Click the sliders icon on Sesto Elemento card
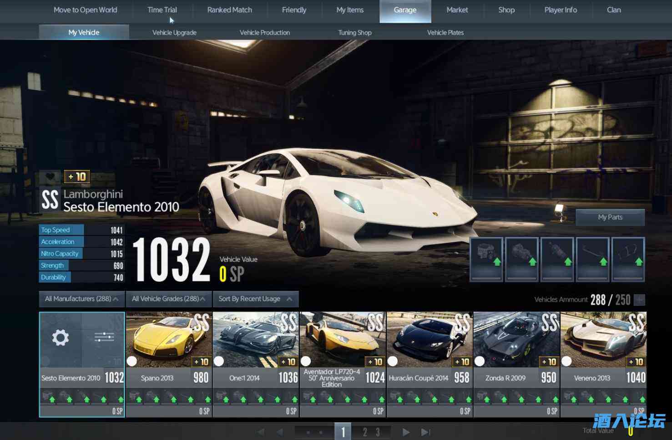Screen dimensions: 672x440 click(x=104, y=337)
